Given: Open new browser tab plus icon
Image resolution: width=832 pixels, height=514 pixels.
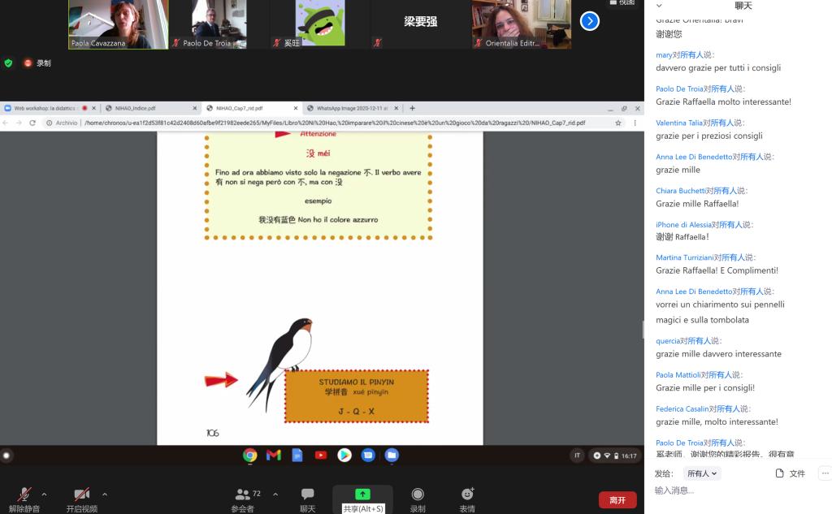Looking at the screenshot, I should [412, 108].
